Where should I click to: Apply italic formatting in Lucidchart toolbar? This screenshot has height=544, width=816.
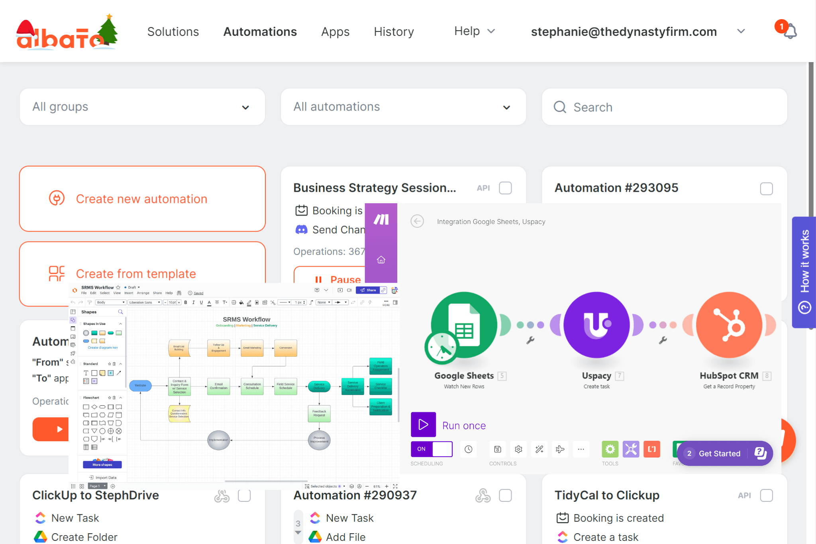[194, 302]
